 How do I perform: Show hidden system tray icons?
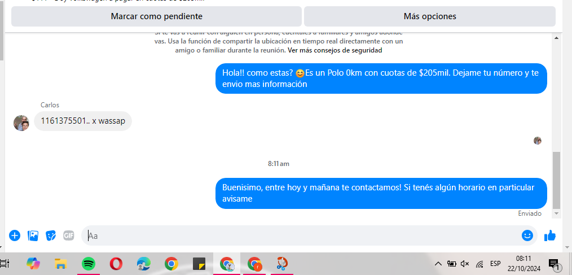pos(438,264)
